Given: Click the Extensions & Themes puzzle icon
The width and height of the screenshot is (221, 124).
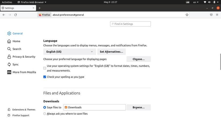Looking at the screenshot, I should (x=9, y=110).
